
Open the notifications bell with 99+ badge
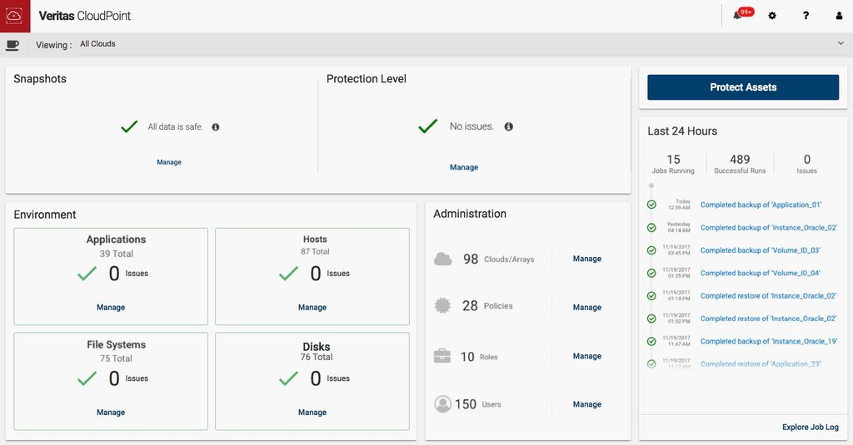click(x=738, y=16)
